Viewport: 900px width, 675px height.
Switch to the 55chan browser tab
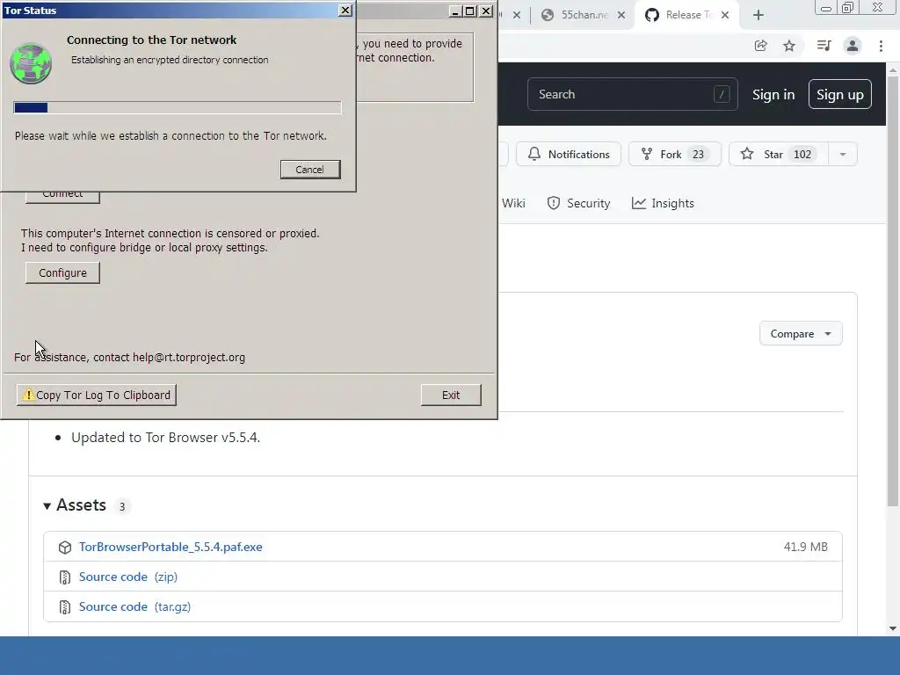(x=584, y=15)
